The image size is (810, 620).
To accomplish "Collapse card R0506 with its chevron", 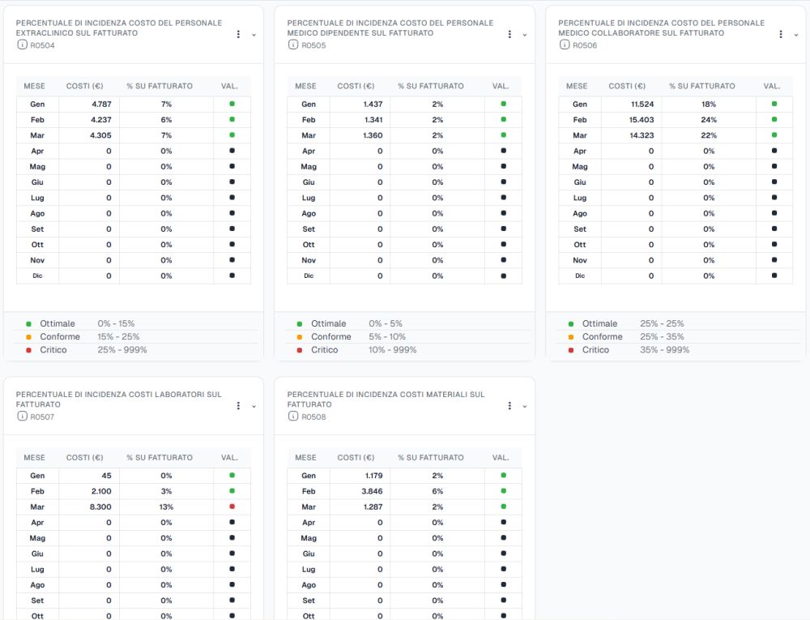I will coord(796,35).
